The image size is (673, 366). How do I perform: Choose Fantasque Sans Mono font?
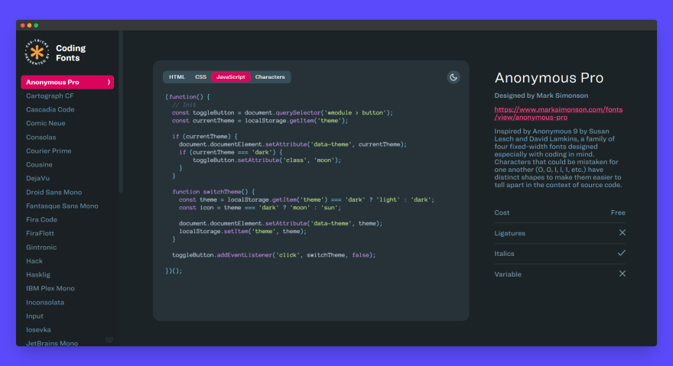tap(62, 206)
